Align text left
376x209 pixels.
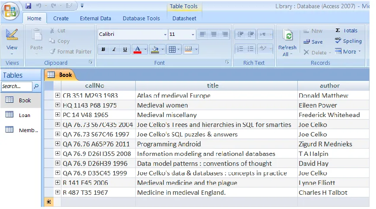[203, 34]
